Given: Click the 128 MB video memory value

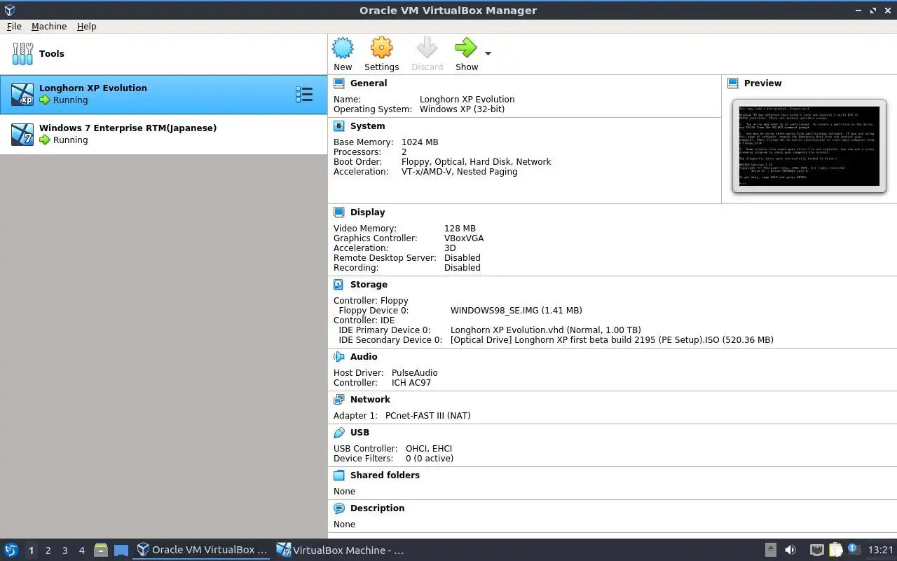Looking at the screenshot, I should 460,228.
